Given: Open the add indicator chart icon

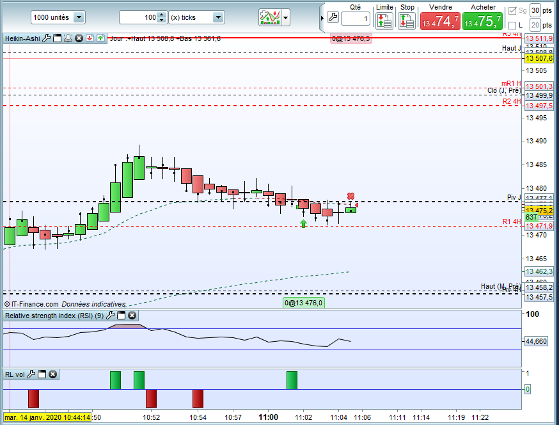Looking at the screenshot, I should [x=269, y=17].
